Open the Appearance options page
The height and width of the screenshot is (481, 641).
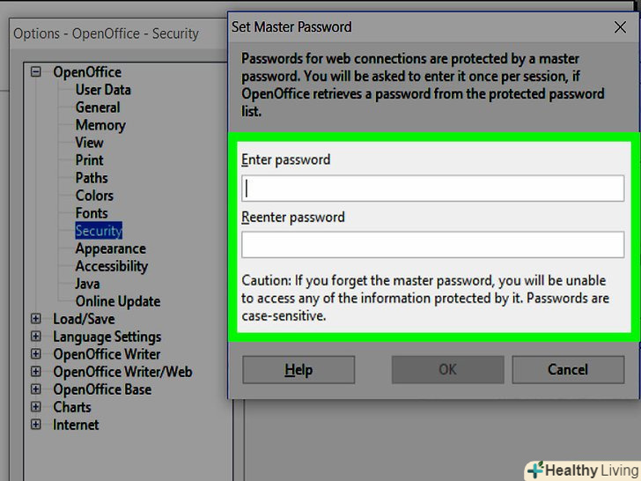coord(110,248)
